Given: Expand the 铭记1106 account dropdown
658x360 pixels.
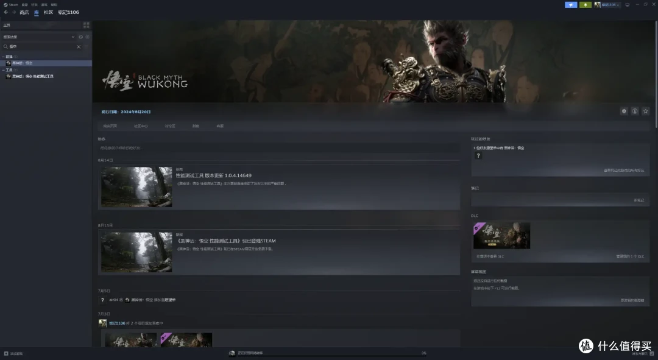Looking at the screenshot, I should [607, 5].
